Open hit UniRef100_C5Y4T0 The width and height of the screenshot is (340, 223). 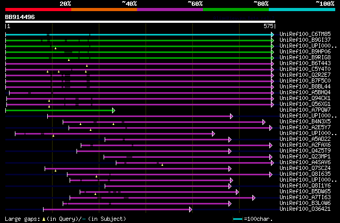pos(305,69)
